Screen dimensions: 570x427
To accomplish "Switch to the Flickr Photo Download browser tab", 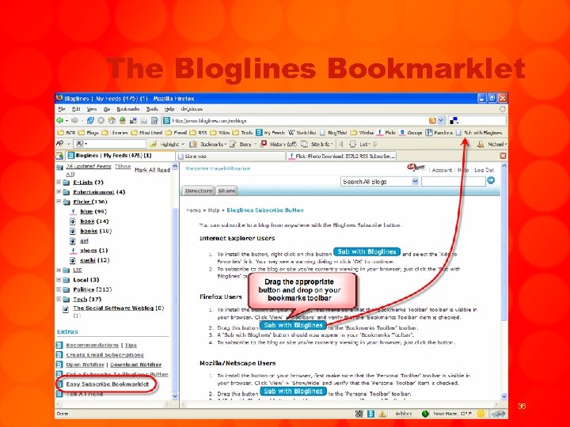I will pos(341,156).
